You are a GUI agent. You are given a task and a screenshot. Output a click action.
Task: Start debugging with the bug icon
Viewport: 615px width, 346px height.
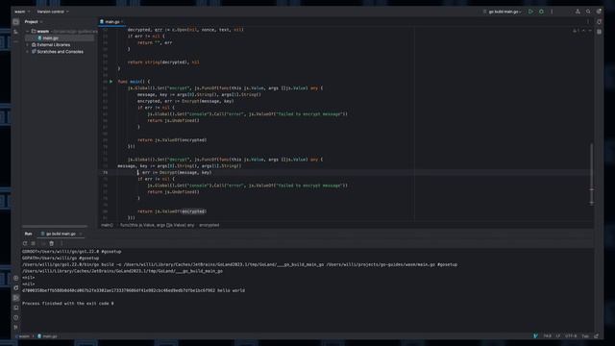click(x=541, y=12)
